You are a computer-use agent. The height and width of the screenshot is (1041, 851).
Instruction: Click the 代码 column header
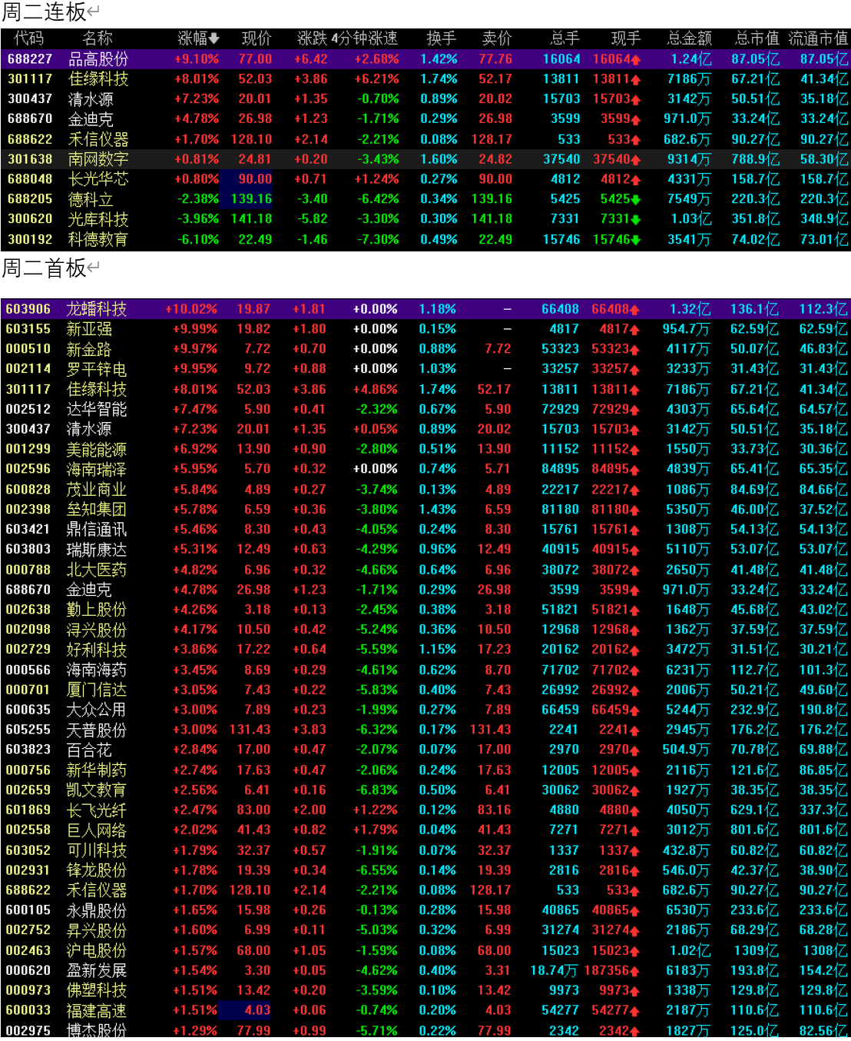[29, 38]
